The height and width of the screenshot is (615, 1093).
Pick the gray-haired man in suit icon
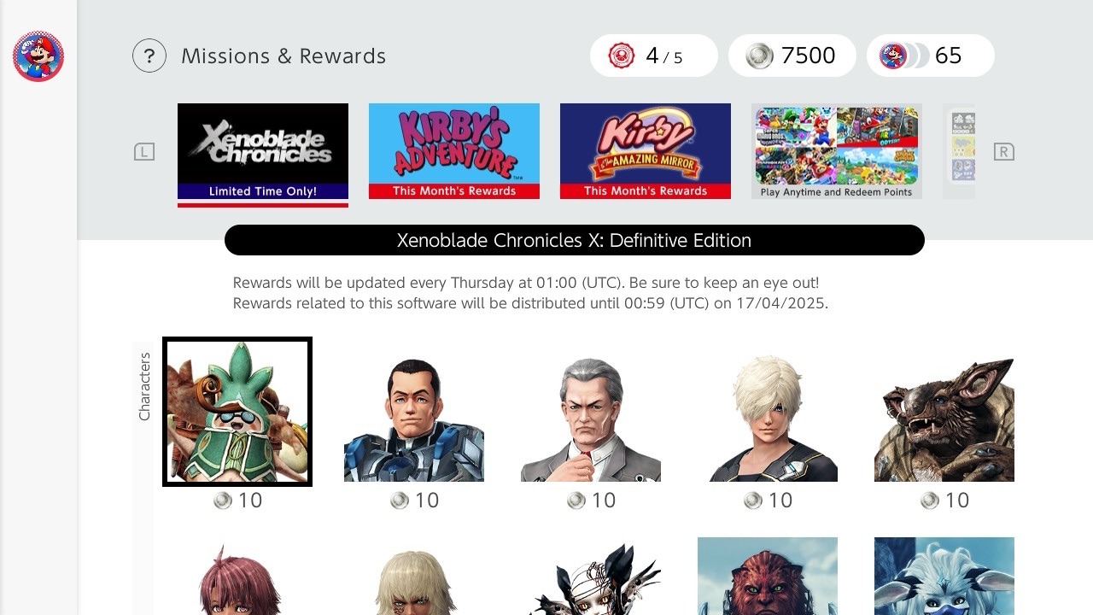tap(591, 412)
